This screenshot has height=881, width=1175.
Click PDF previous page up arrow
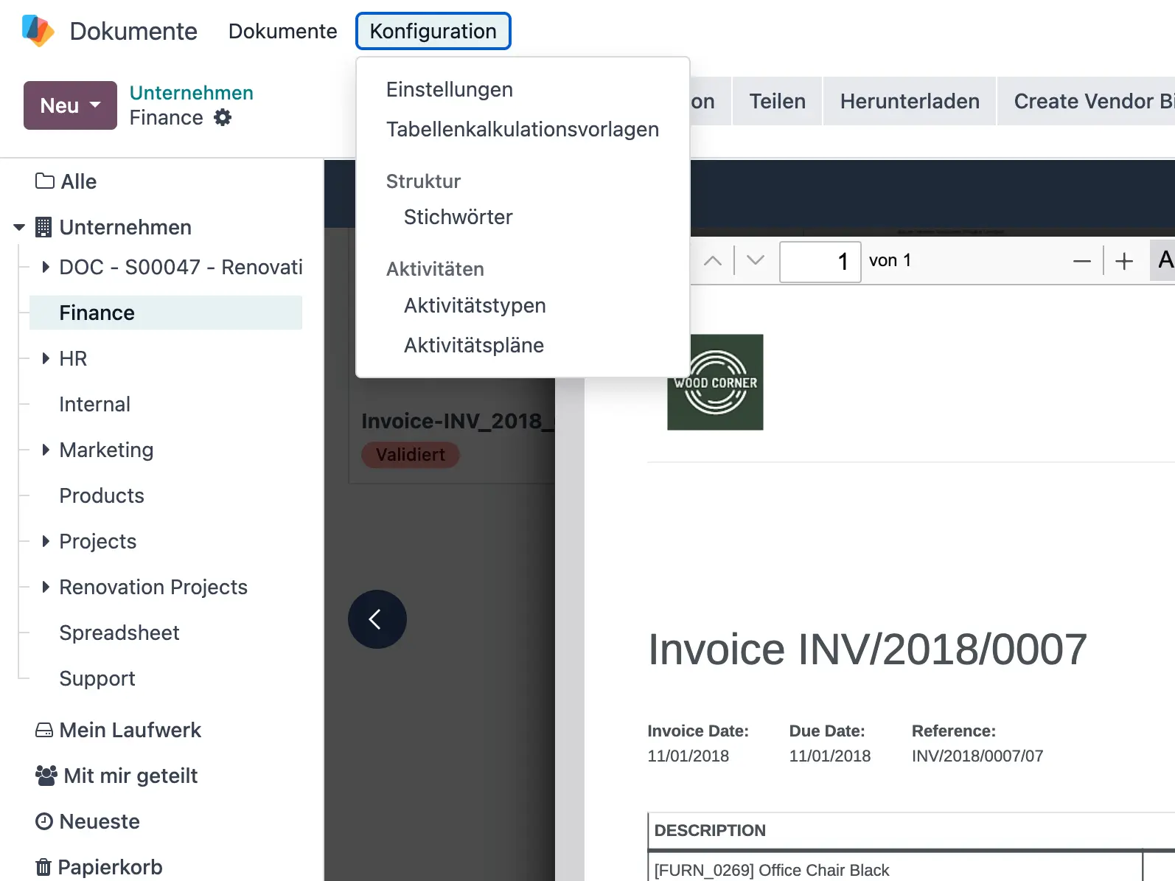pos(713,261)
